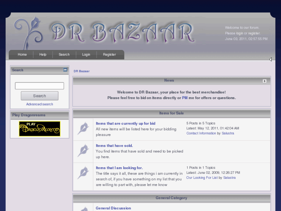Select Search in the navigation bar
Screen dimensions: 281x211
point(64,55)
